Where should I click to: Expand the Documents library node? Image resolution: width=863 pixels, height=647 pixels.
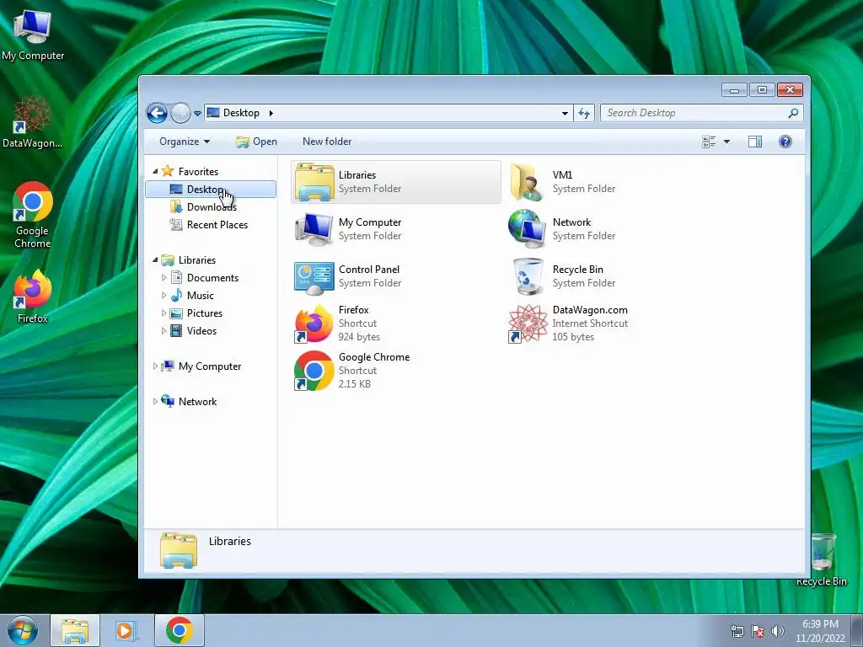[x=163, y=278]
